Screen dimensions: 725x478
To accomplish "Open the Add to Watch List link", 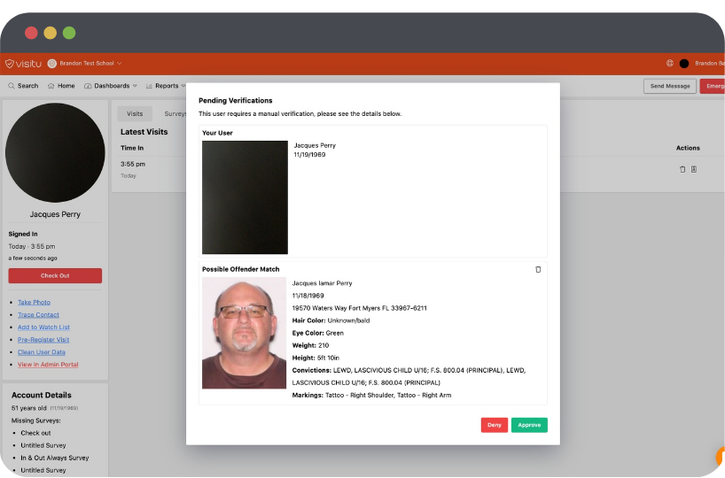I will coord(43,328).
